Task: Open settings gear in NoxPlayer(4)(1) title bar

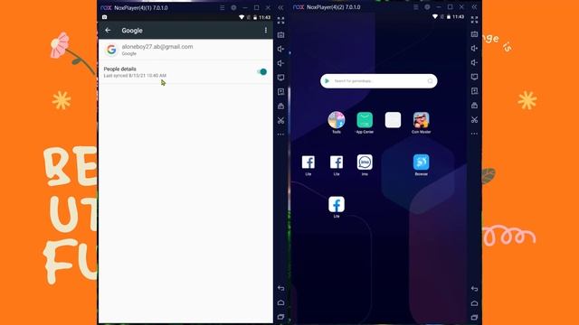Action: pos(233,7)
